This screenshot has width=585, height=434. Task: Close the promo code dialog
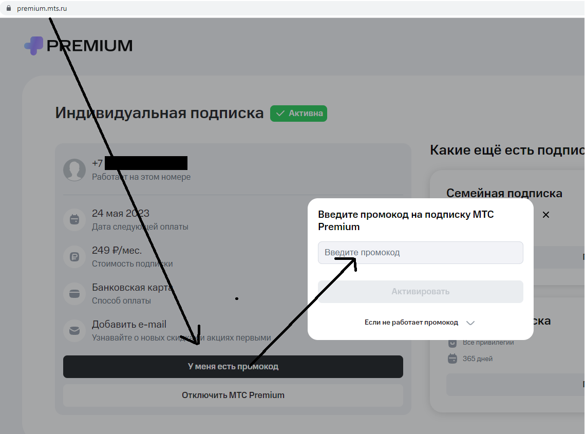pos(546,215)
